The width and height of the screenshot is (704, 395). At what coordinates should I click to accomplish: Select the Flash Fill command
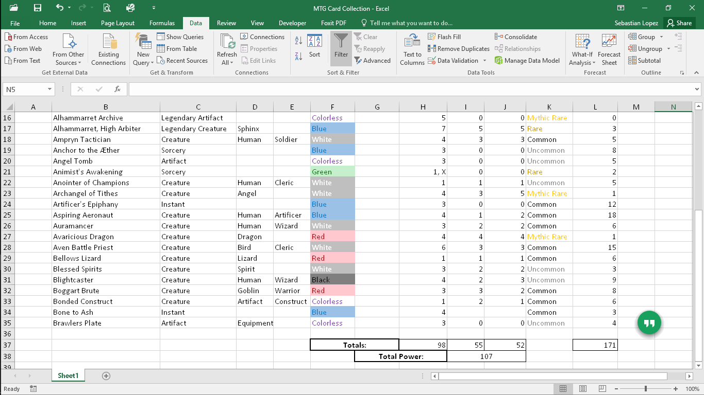pos(444,37)
